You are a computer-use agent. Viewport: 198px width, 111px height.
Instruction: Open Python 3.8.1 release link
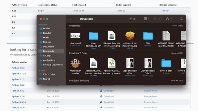(18, 91)
